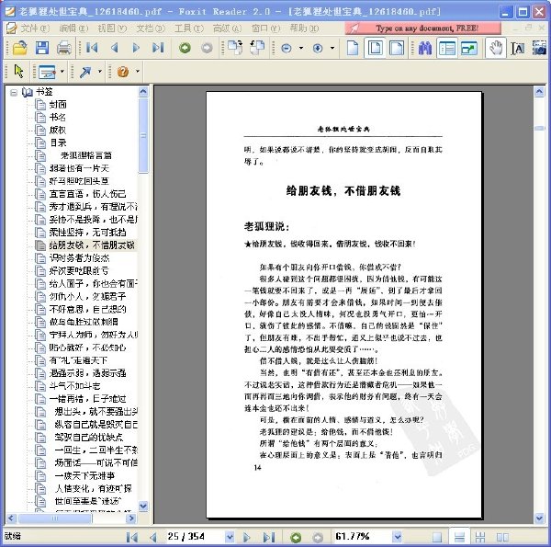Select the arrow pointer annotation tool
Viewport: 551px width, 547px height.
[18, 72]
